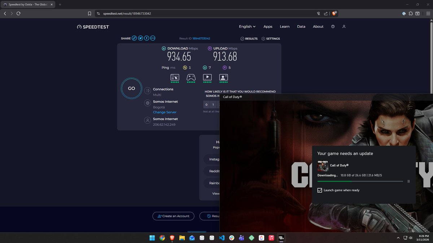Open Google Chrome from the taskbar
The width and height of the screenshot is (433, 243).
coord(162,238)
